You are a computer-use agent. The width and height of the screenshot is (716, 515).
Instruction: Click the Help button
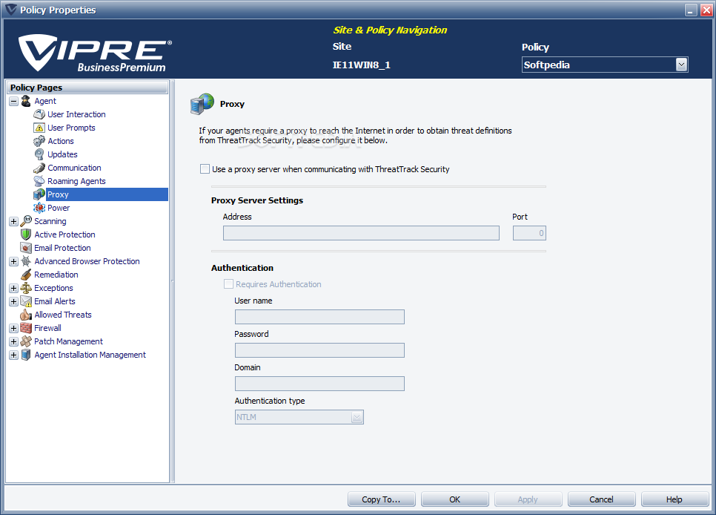point(674,499)
